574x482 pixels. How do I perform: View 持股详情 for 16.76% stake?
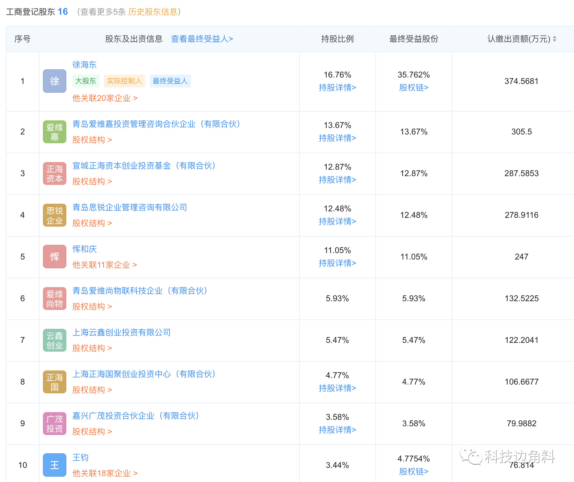pyautogui.click(x=338, y=87)
